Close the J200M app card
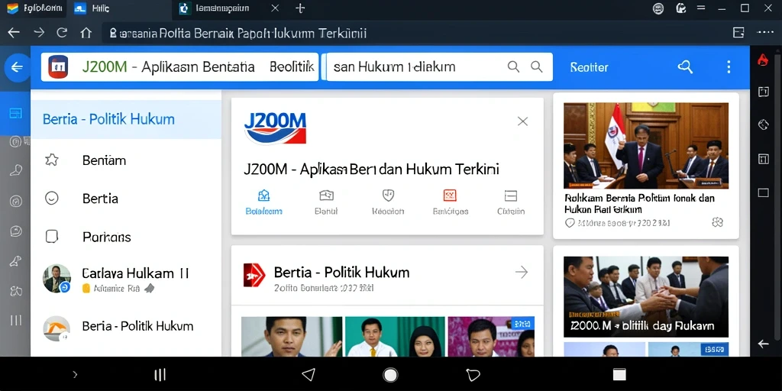 (x=522, y=121)
